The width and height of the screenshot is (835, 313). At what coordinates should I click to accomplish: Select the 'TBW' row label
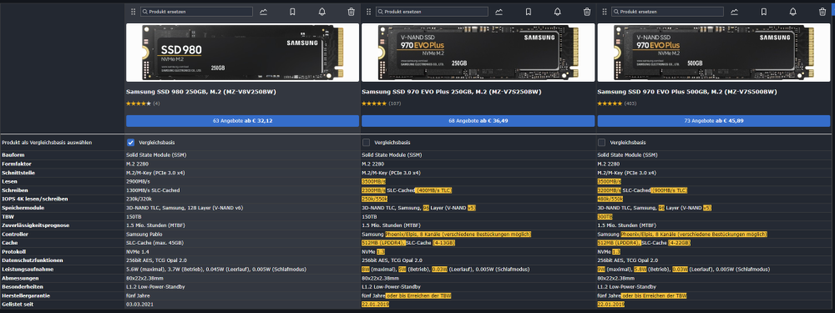tap(8, 217)
